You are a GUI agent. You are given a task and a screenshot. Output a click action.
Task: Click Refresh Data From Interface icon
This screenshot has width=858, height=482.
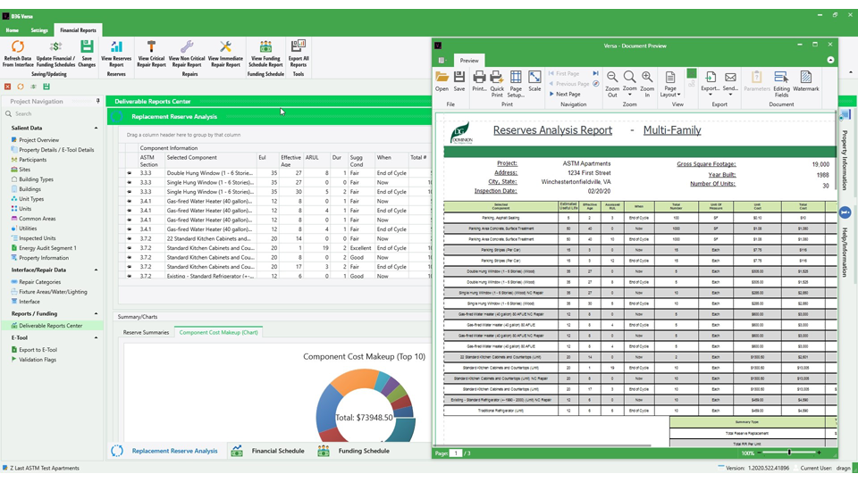[x=18, y=48]
